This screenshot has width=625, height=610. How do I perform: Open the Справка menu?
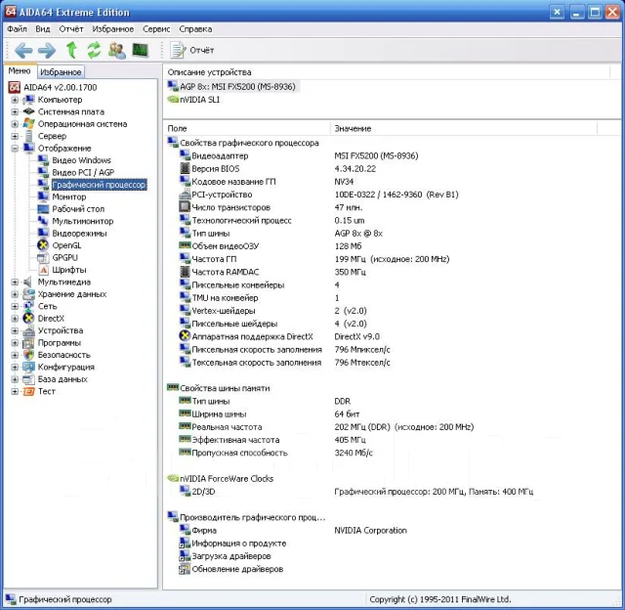tap(195, 29)
